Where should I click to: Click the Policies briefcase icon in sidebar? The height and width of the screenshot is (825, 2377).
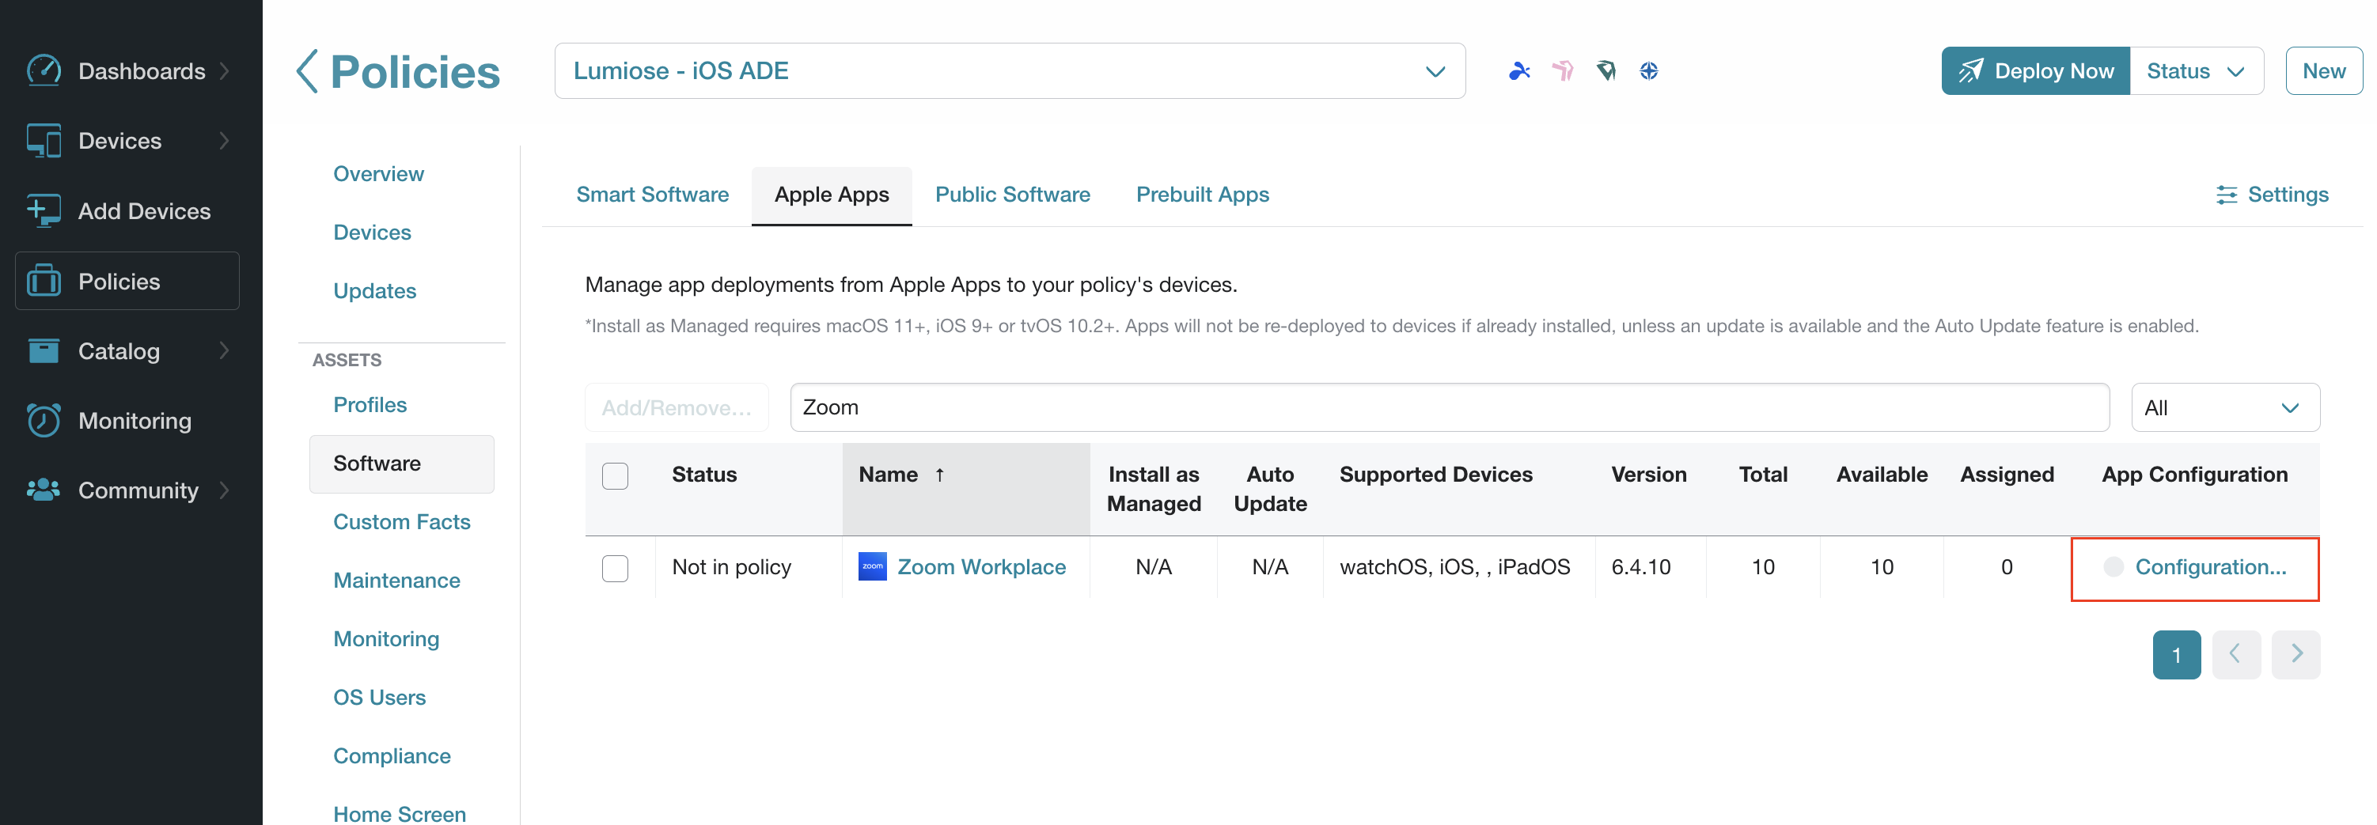point(44,281)
